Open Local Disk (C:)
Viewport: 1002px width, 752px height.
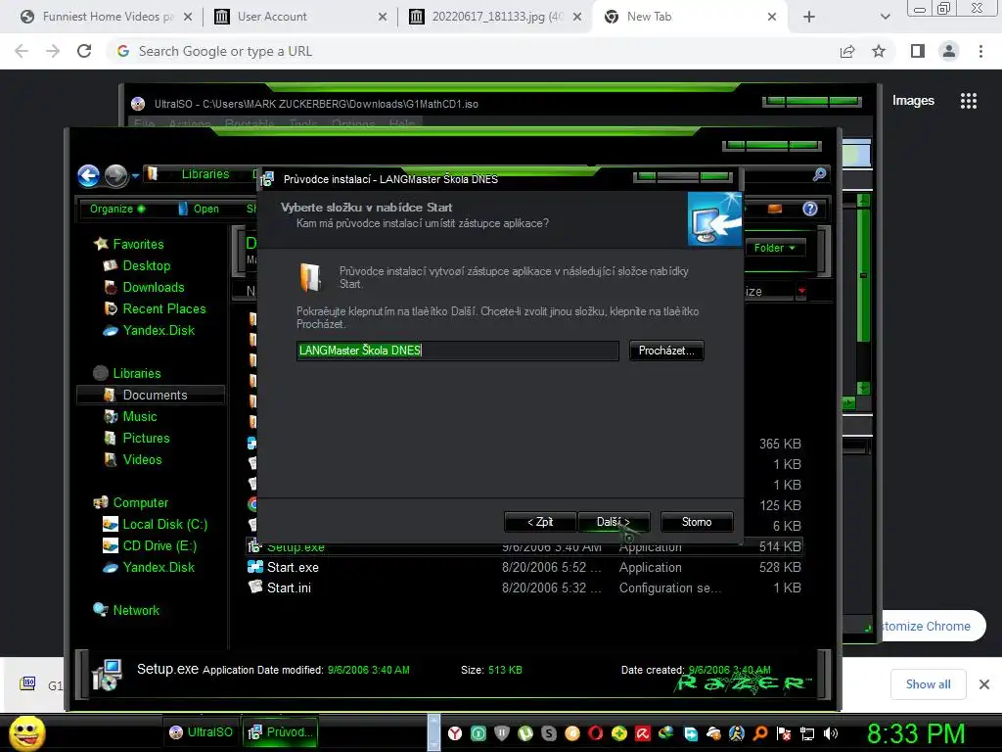[164, 525]
